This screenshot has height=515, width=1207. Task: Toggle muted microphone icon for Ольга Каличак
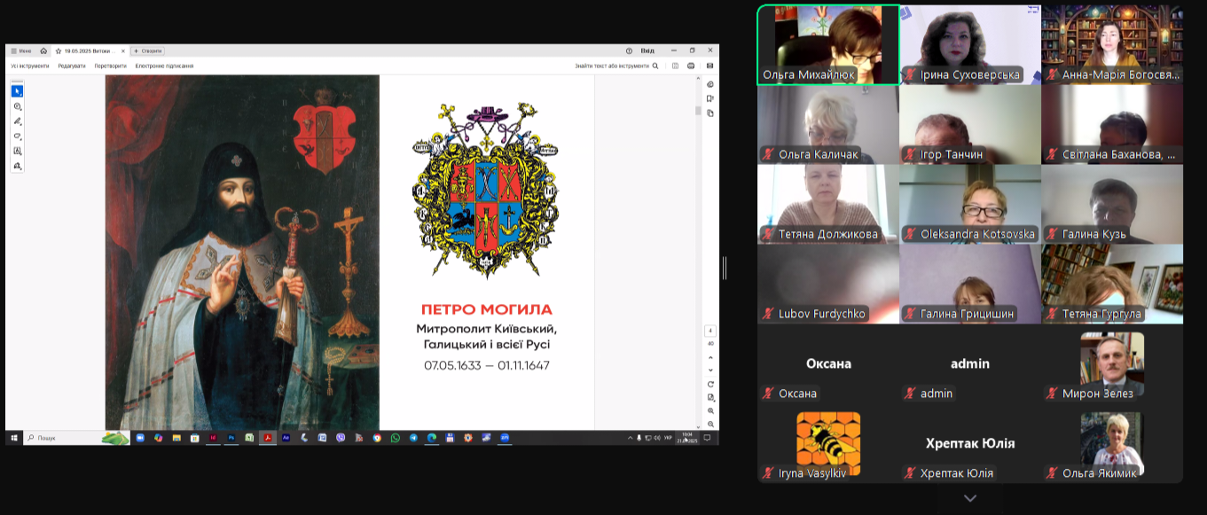[x=767, y=155]
